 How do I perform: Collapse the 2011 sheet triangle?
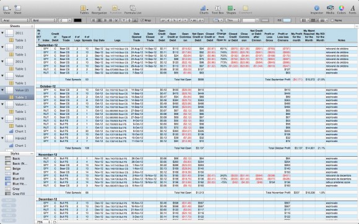[2, 33]
